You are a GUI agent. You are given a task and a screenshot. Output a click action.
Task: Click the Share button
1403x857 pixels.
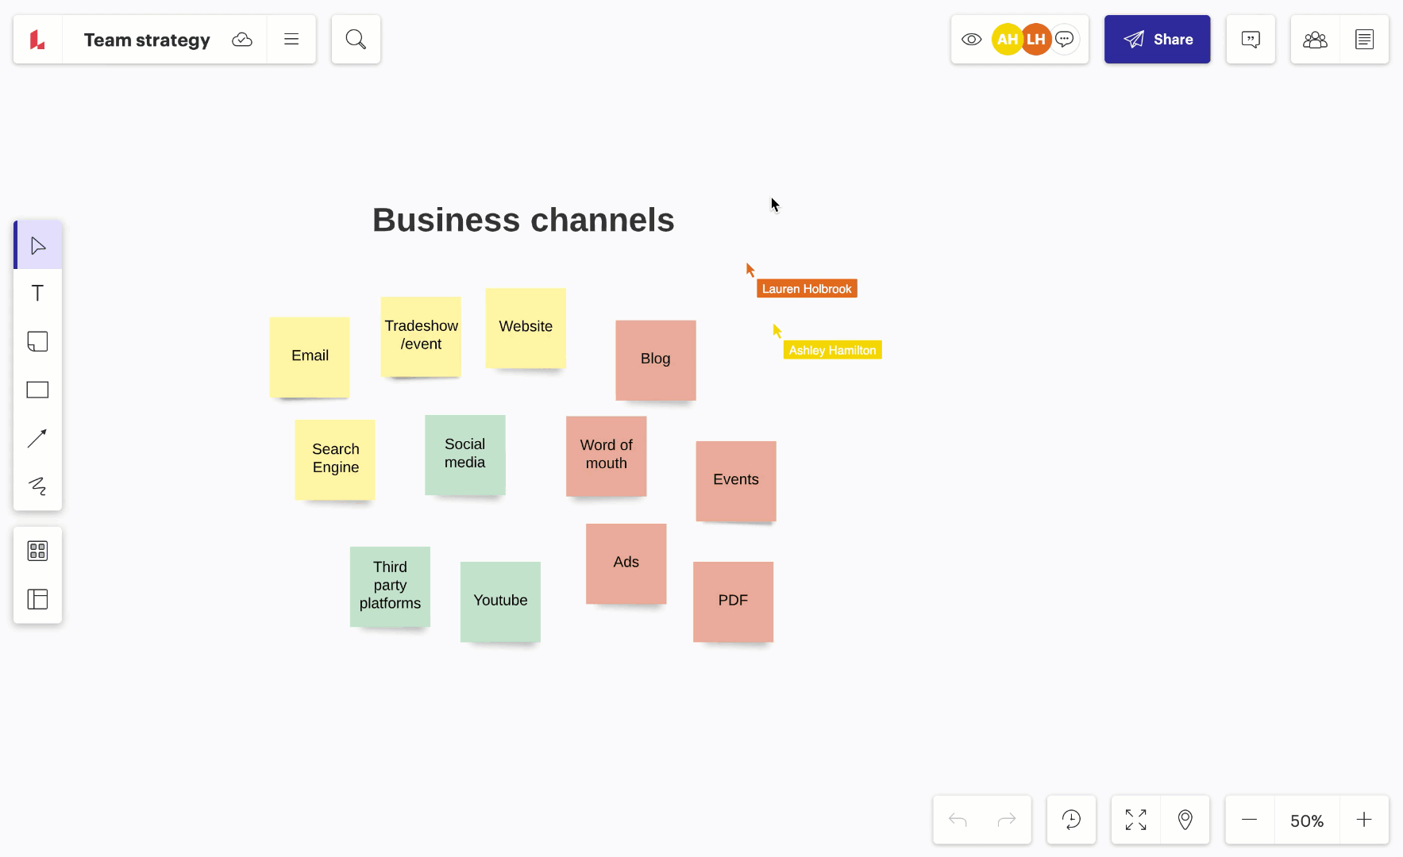pos(1157,40)
